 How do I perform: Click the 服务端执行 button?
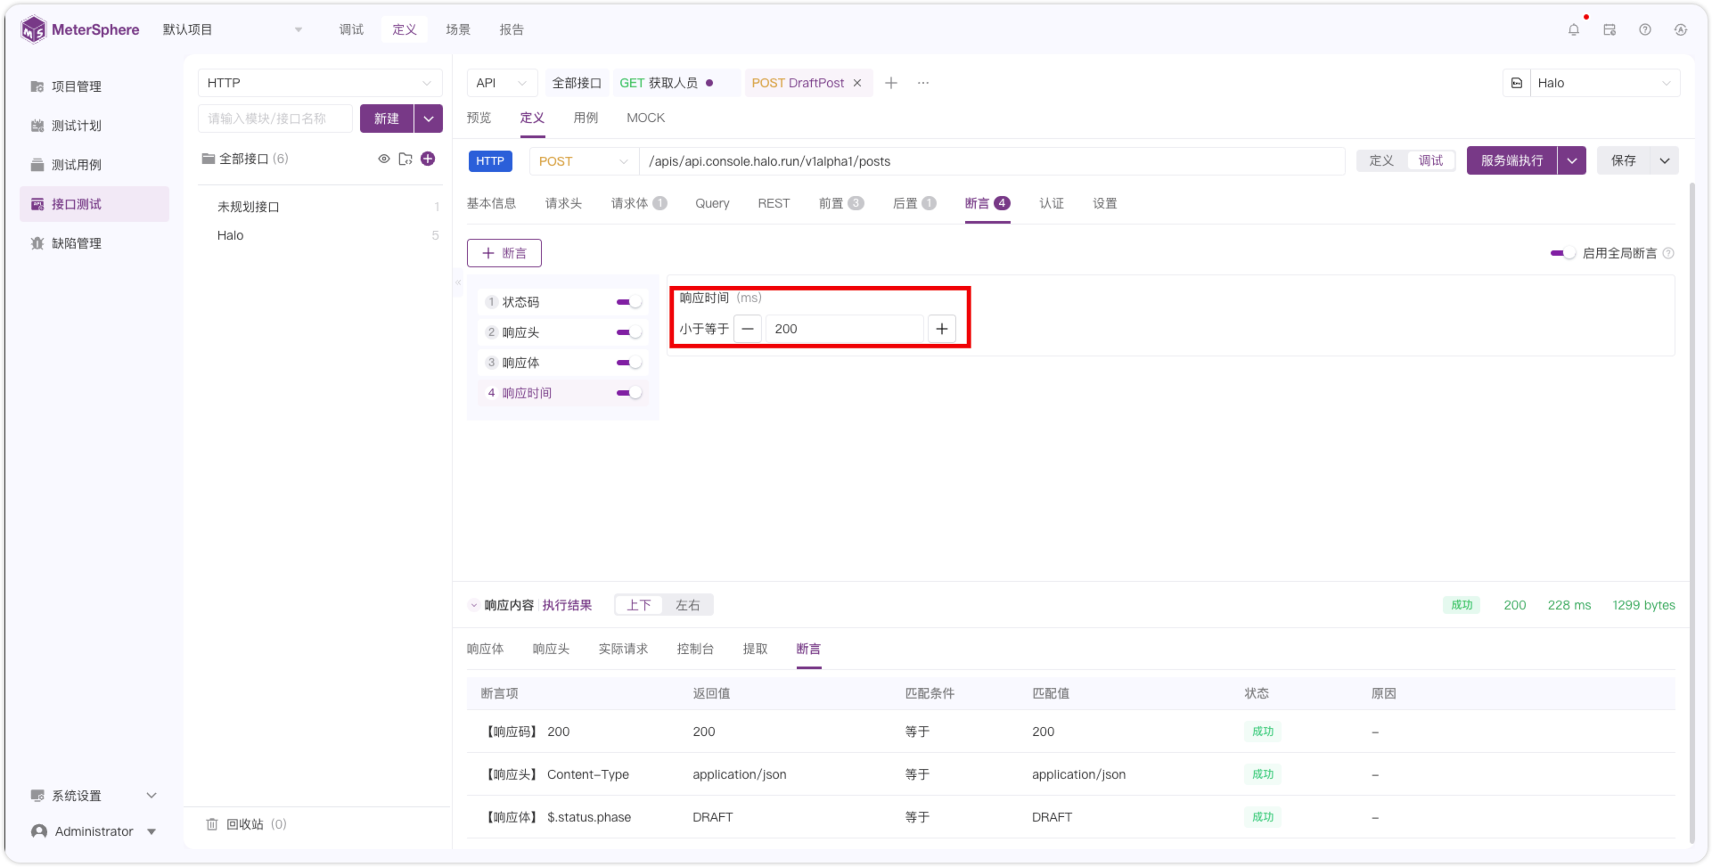(1512, 160)
